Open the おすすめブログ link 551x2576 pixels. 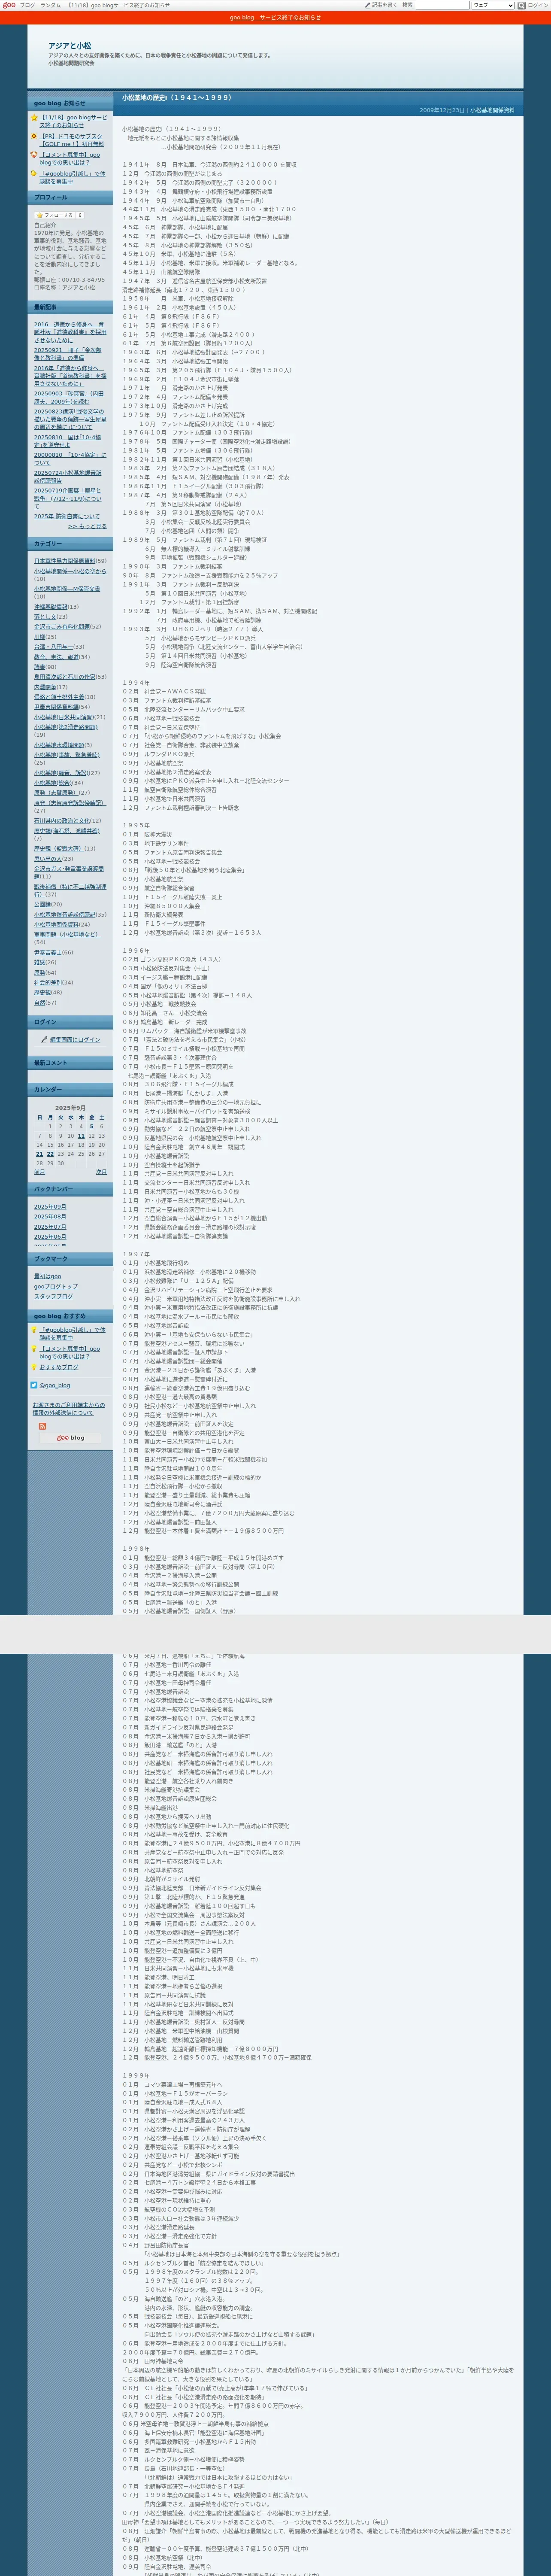point(59,1367)
